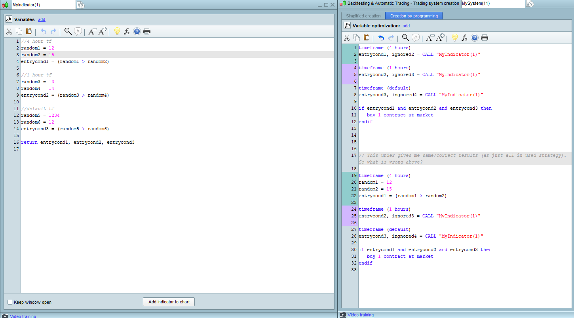Viewport: 574px width, 318px height.
Task: Switch to the Simplified creation tab
Action: click(363, 16)
